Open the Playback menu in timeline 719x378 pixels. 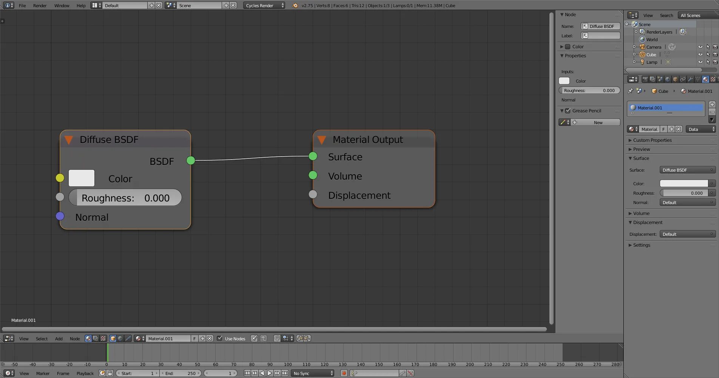(x=85, y=373)
